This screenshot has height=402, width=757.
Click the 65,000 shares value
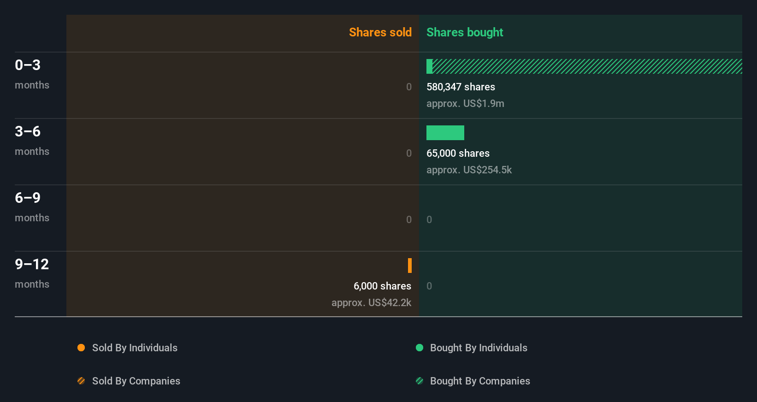point(458,153)
